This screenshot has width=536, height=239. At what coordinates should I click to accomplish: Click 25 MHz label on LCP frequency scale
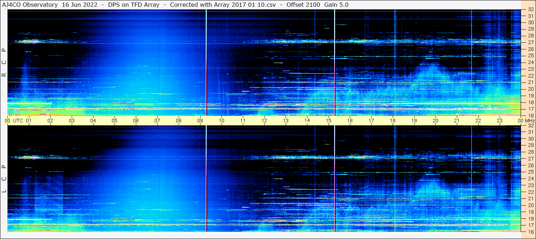[x=530, y=172]
